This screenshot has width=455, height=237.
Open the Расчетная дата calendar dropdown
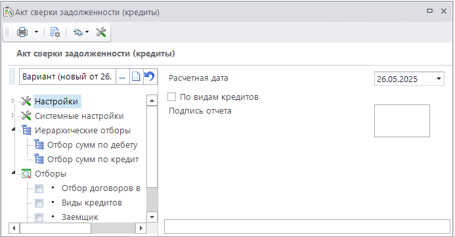(439, 79)
